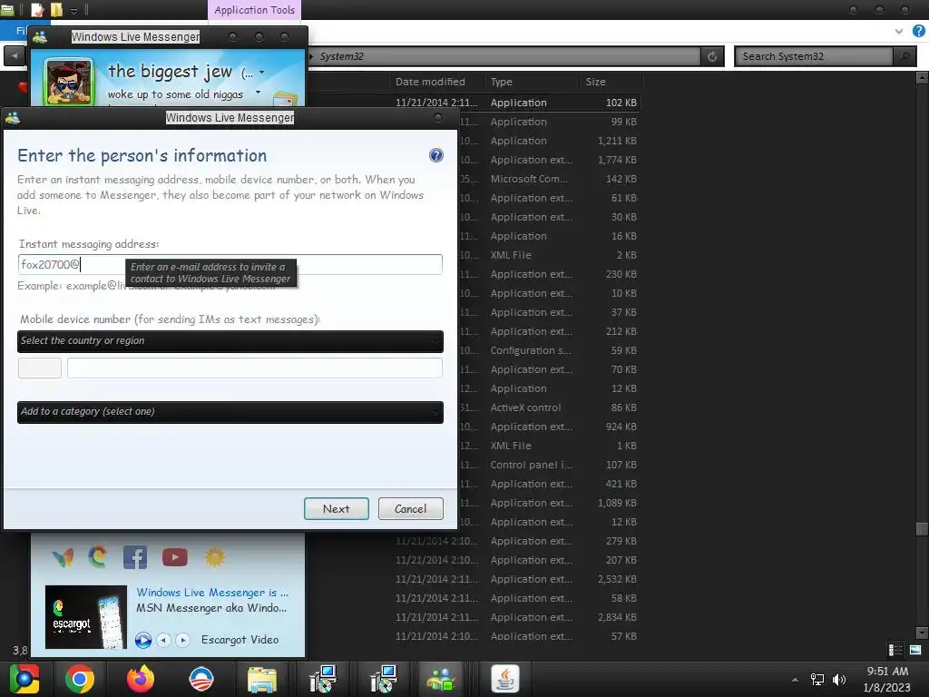Click the properties icon in Explorer quick access toolbar
This screenshot has height=697, width=929.
37,9
